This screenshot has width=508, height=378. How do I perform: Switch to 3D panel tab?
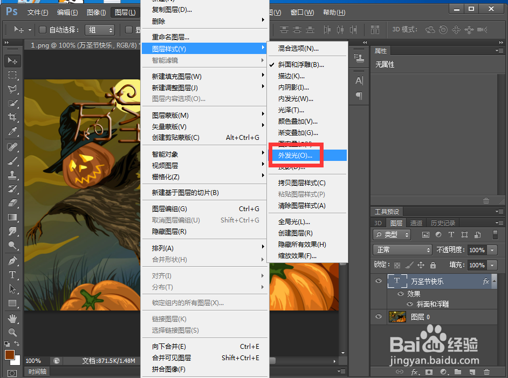point(377,223)
